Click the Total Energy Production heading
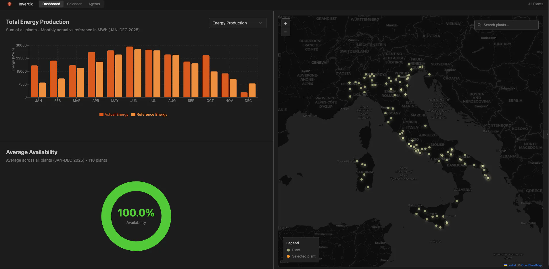The height and width of the screenshot is (269, 549). 38,22
